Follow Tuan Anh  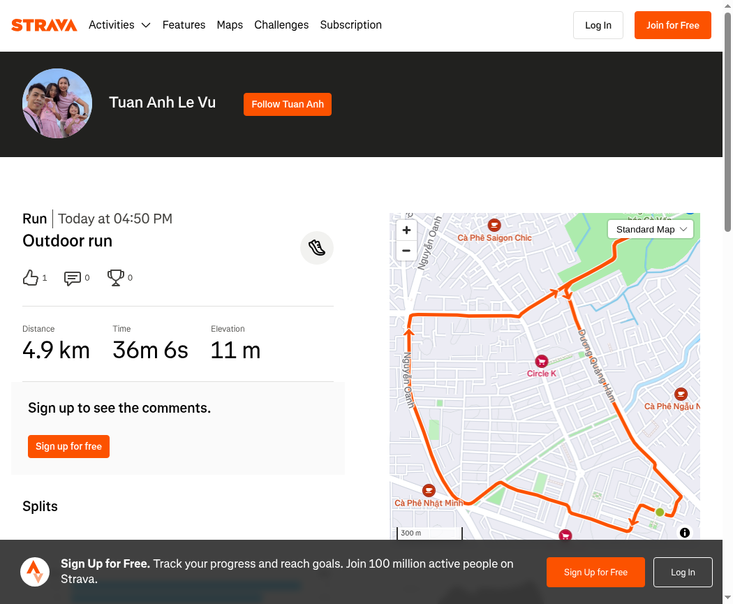click(x=288, y=104)
